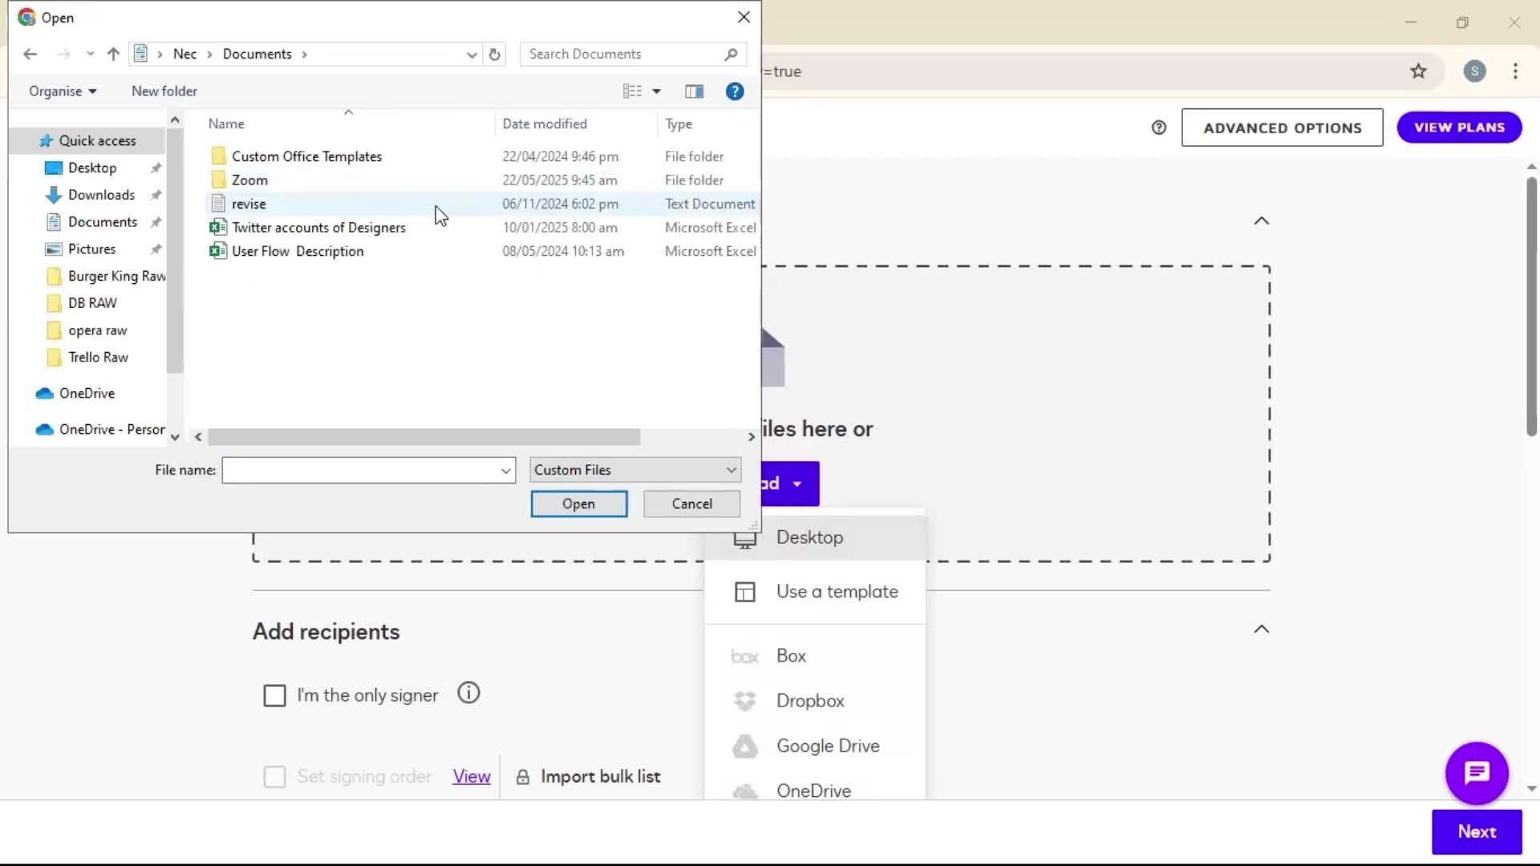Go back with the dialog back arrow
Viewport: 1540px width, 866px height.
[x=30, y=54]
